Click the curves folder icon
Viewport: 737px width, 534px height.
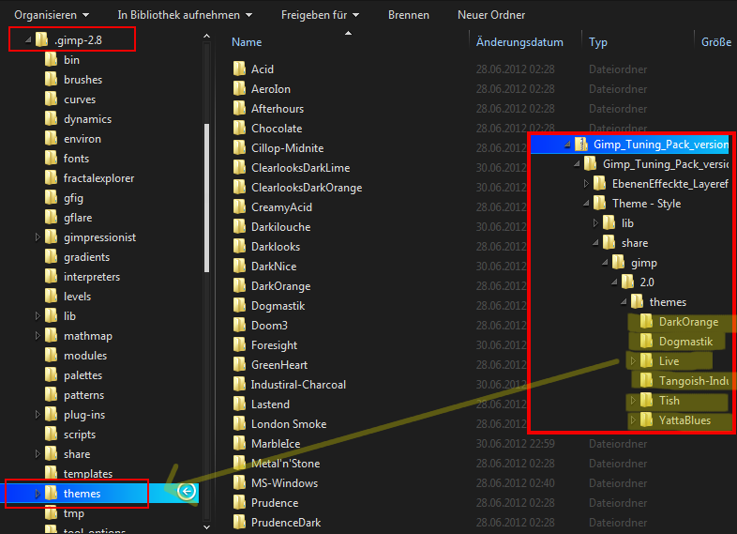tap(51, 99)
